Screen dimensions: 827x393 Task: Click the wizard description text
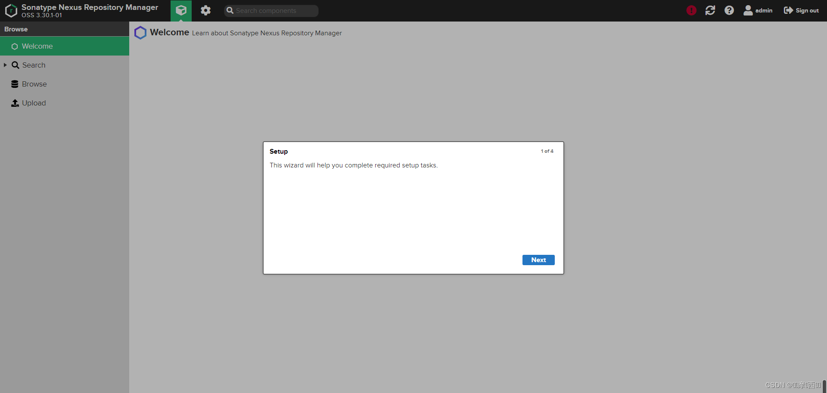pyautogui.click(x=354, y=165)
